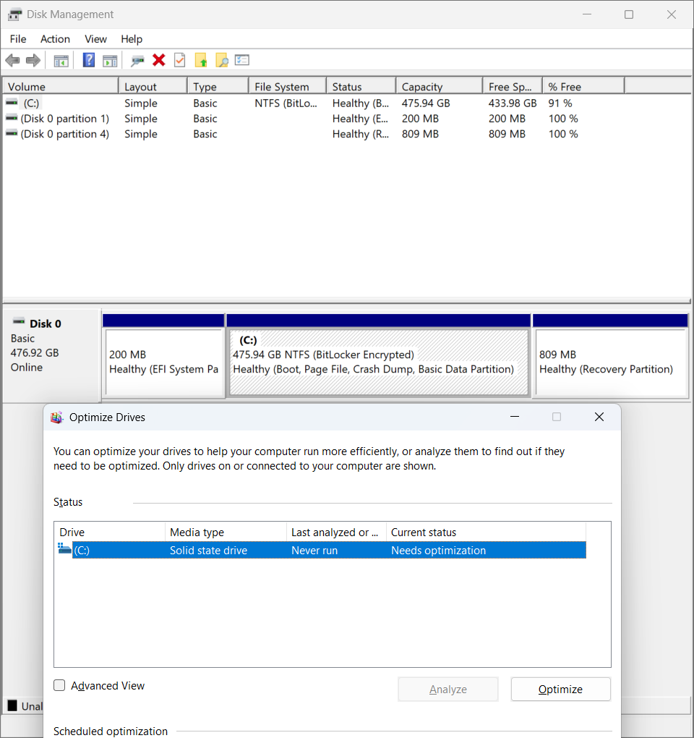Select the 200 MB EFI System partition block
The image size is (694, 738).
point(163,356)
